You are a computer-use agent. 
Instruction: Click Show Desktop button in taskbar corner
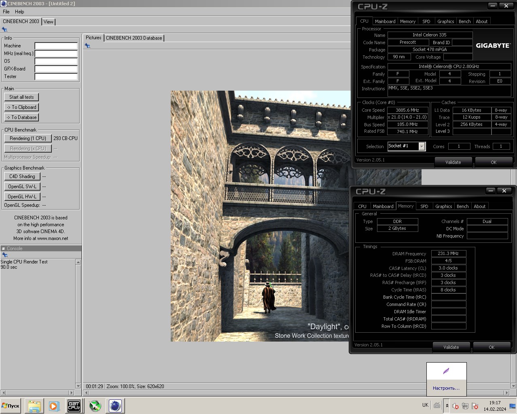point(513,406)
